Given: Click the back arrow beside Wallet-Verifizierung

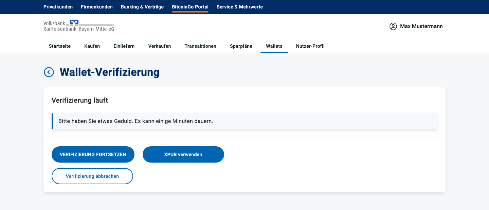Looking at the screenshot, I should tap(49, 72).
